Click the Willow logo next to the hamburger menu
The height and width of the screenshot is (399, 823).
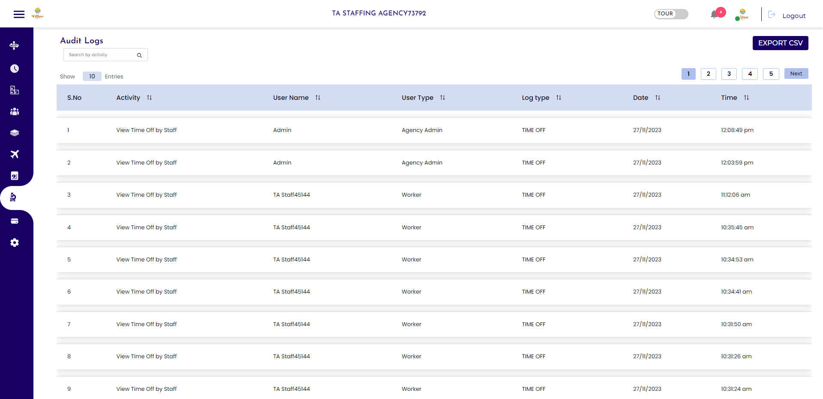[38, 13]
